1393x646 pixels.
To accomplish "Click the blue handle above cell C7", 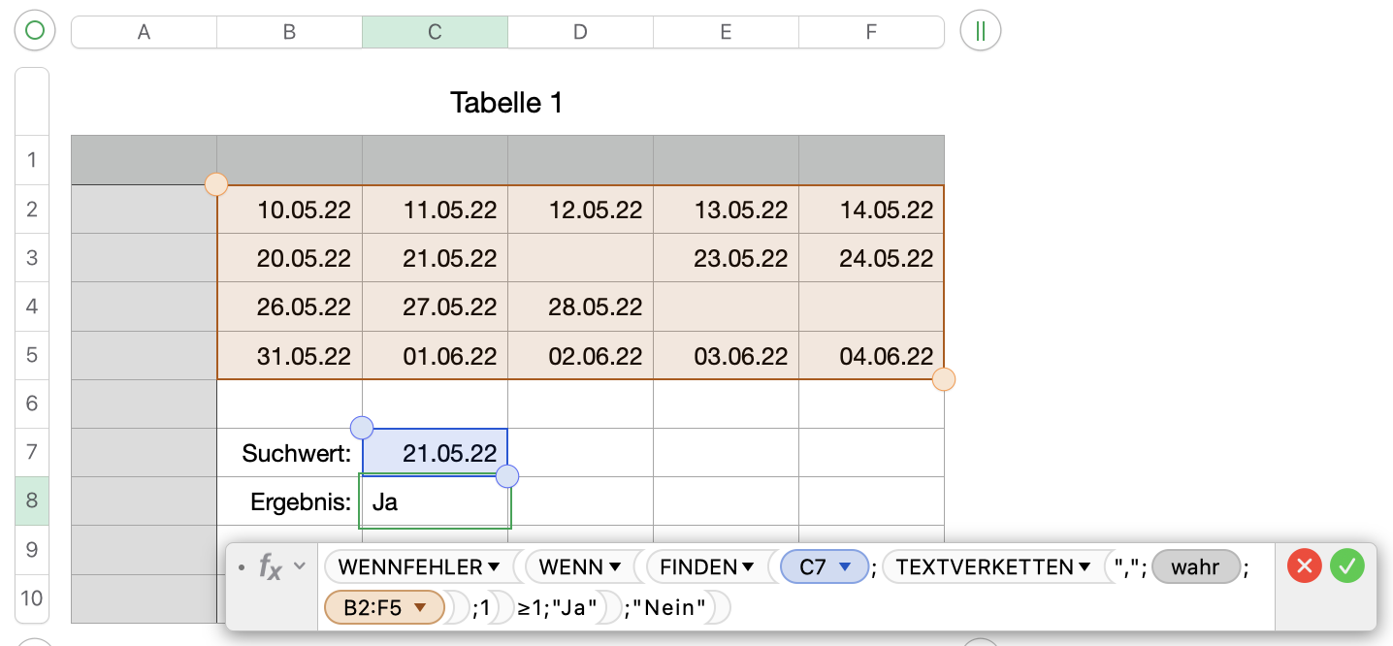I will [x=362, y=428].
